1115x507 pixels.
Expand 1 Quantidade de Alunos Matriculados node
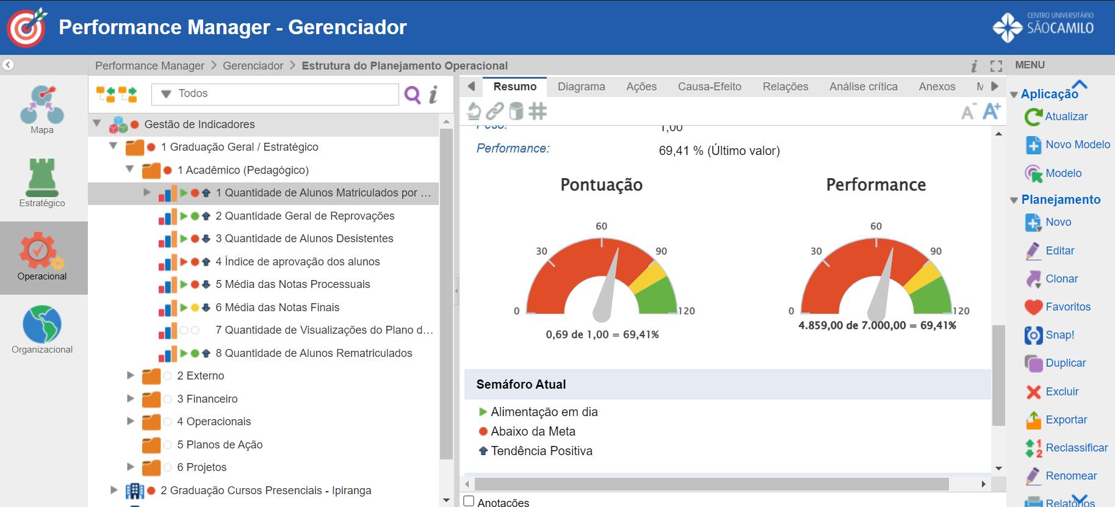[x=146, y=192]
